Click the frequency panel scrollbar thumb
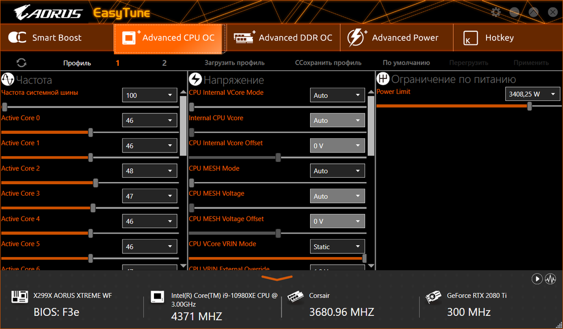The width and height of the screenshot is (563, 329). (x=183, y=126)
